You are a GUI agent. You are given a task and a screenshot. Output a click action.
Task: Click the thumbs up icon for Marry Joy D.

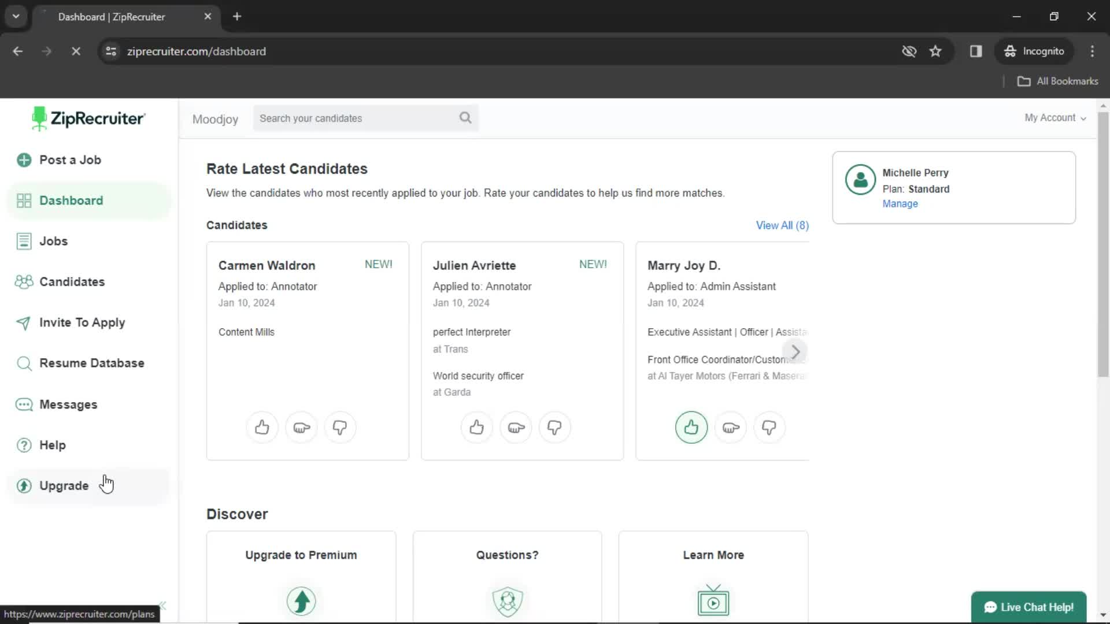(x=691, y=426)
